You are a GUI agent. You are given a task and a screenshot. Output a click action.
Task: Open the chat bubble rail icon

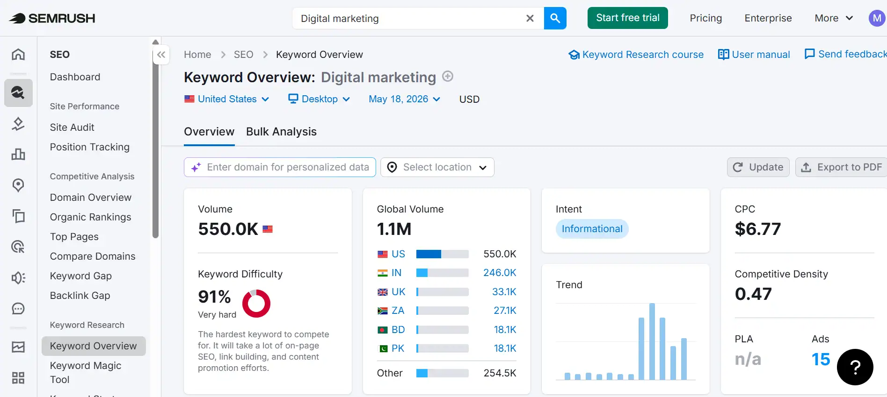[18, 308]
